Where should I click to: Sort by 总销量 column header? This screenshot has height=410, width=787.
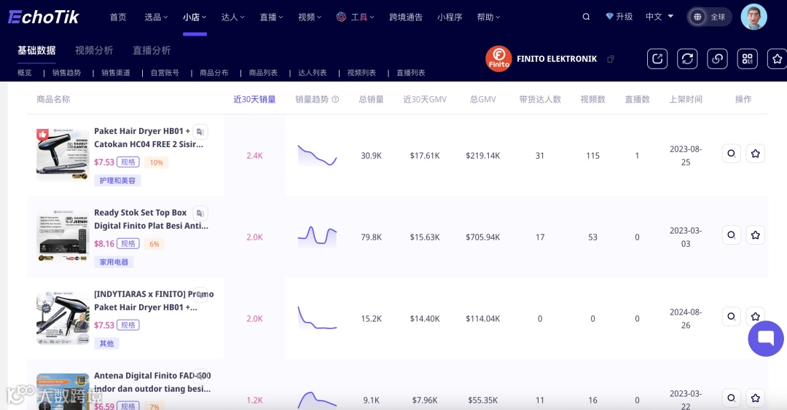point(372,99)
